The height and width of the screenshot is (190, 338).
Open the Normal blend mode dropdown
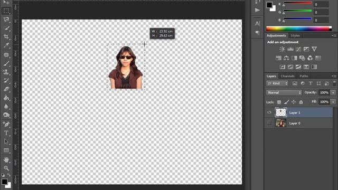coord(284,93)
